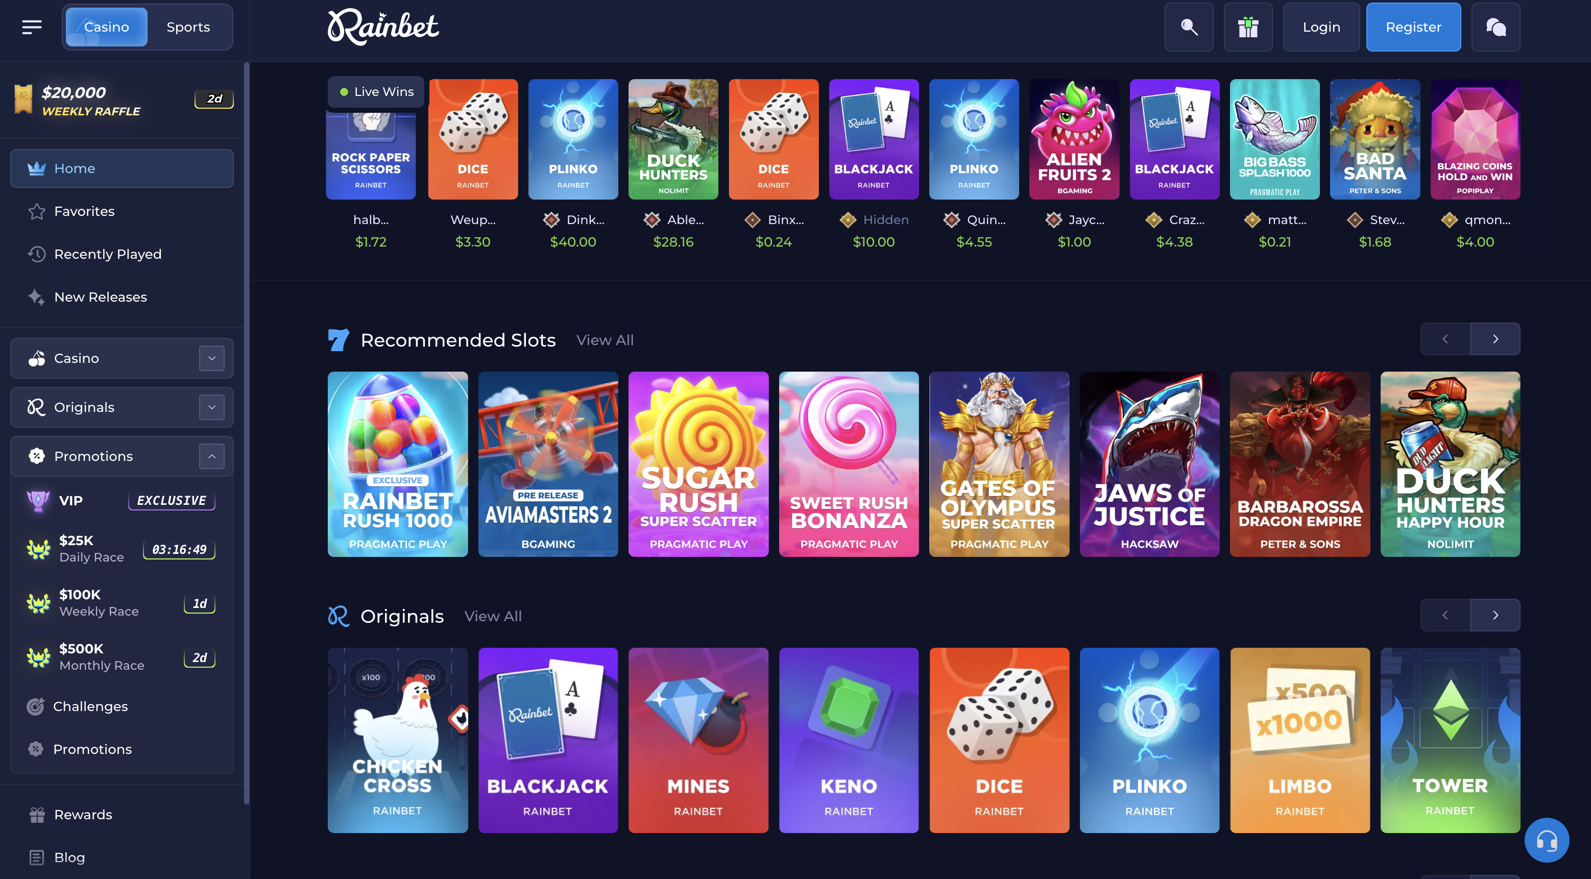Click the Register button

[1413, 27]
